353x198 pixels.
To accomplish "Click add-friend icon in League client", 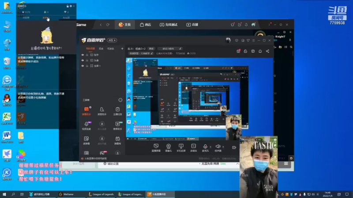I will pos(275,47).
